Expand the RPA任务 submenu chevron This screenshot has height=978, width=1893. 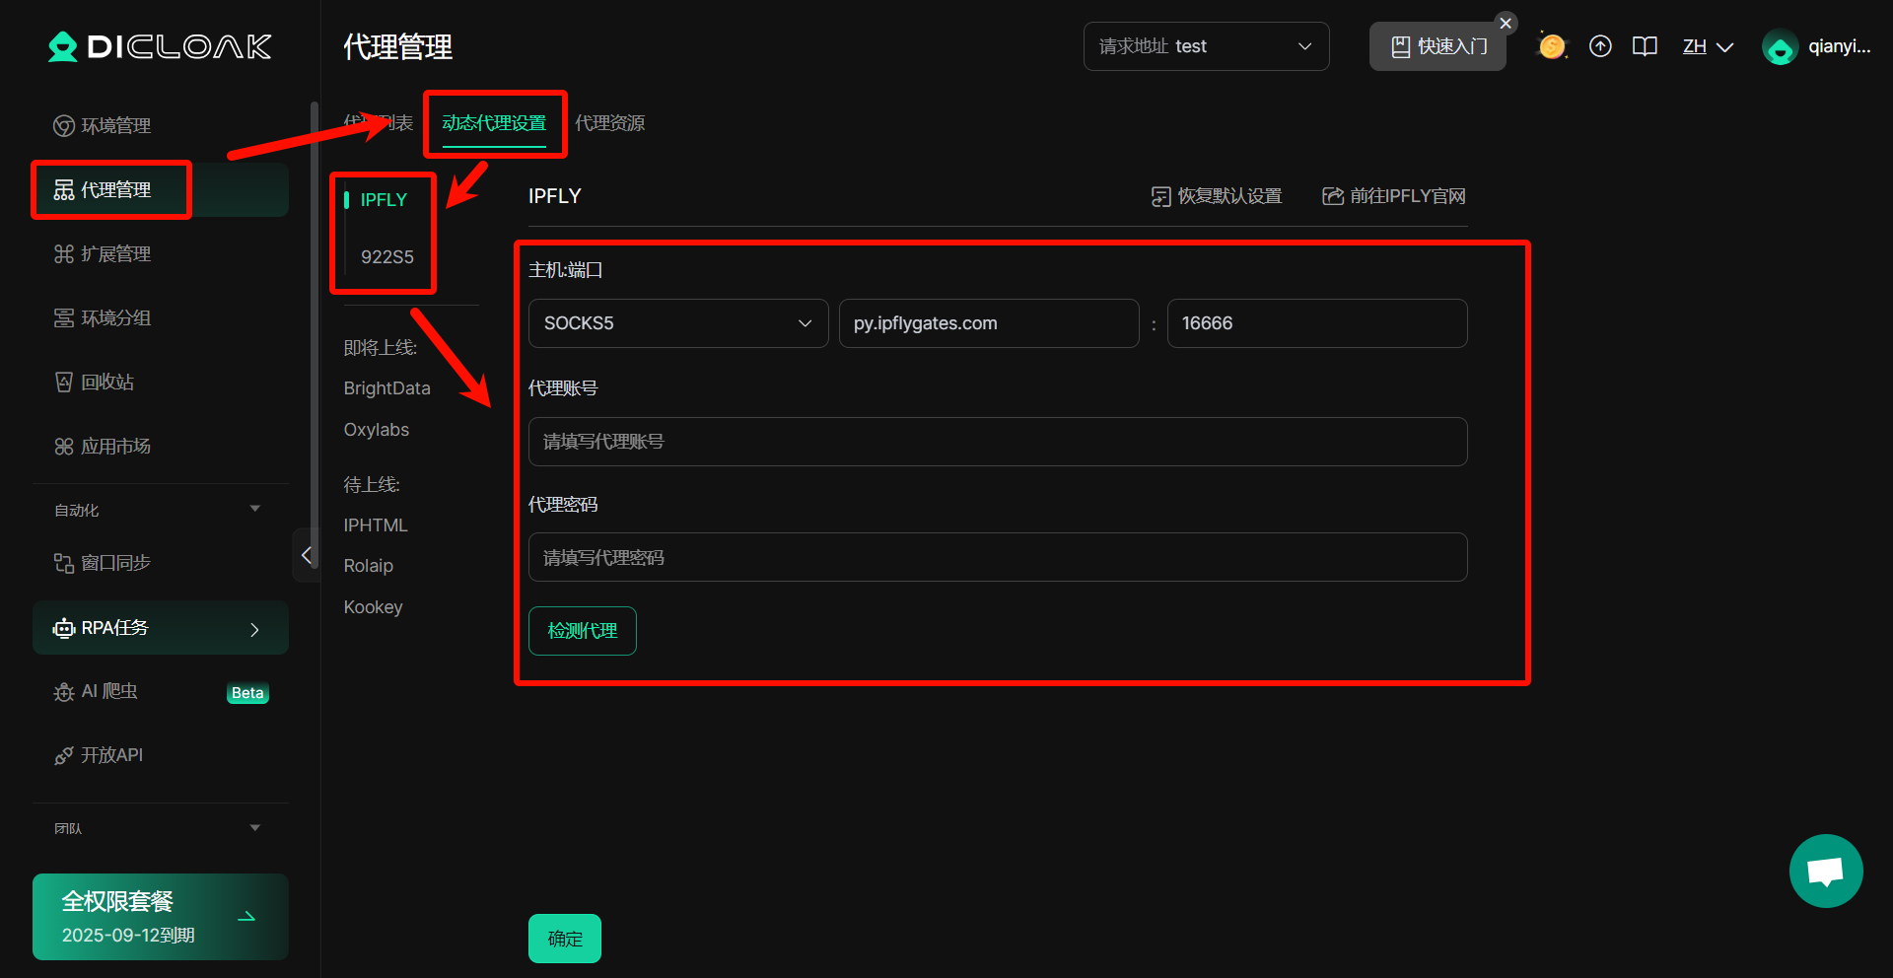pos(254,629)
